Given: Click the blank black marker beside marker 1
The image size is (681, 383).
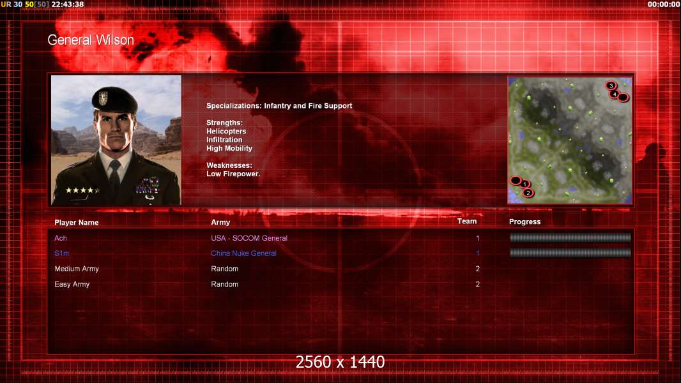Looking at the screenshot, I should (516, 180).
